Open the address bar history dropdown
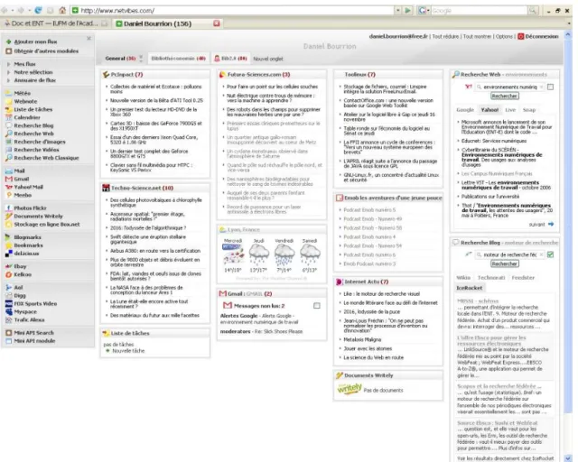578x462 pixels. (397, 10)
